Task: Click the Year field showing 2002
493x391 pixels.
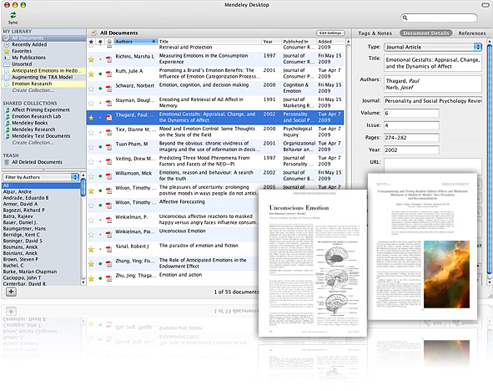Action: click(411, 150)
